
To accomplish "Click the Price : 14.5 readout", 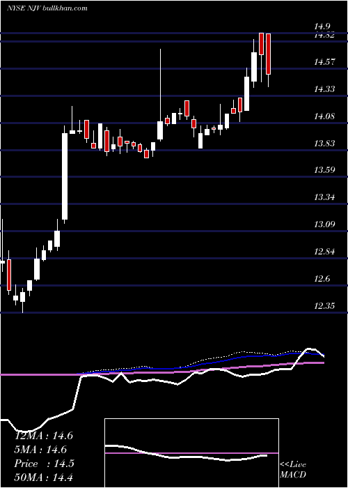I will (x=44, y=464).
